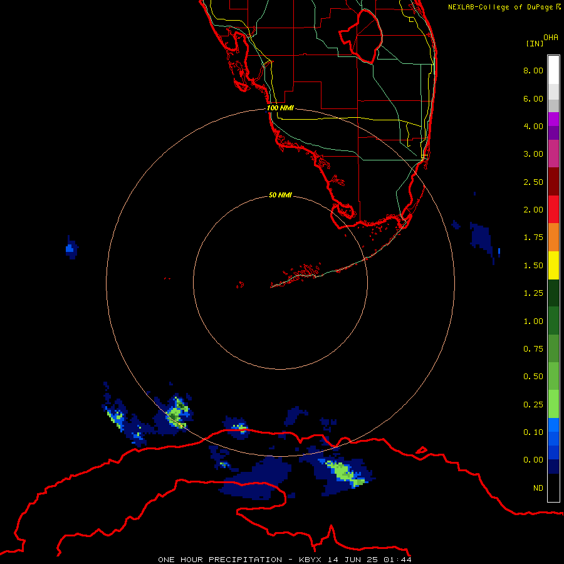The width and height of the screenshot is (564, 564).
Task: Click the 0.50 scale value
Action: (x=533, y=377)
